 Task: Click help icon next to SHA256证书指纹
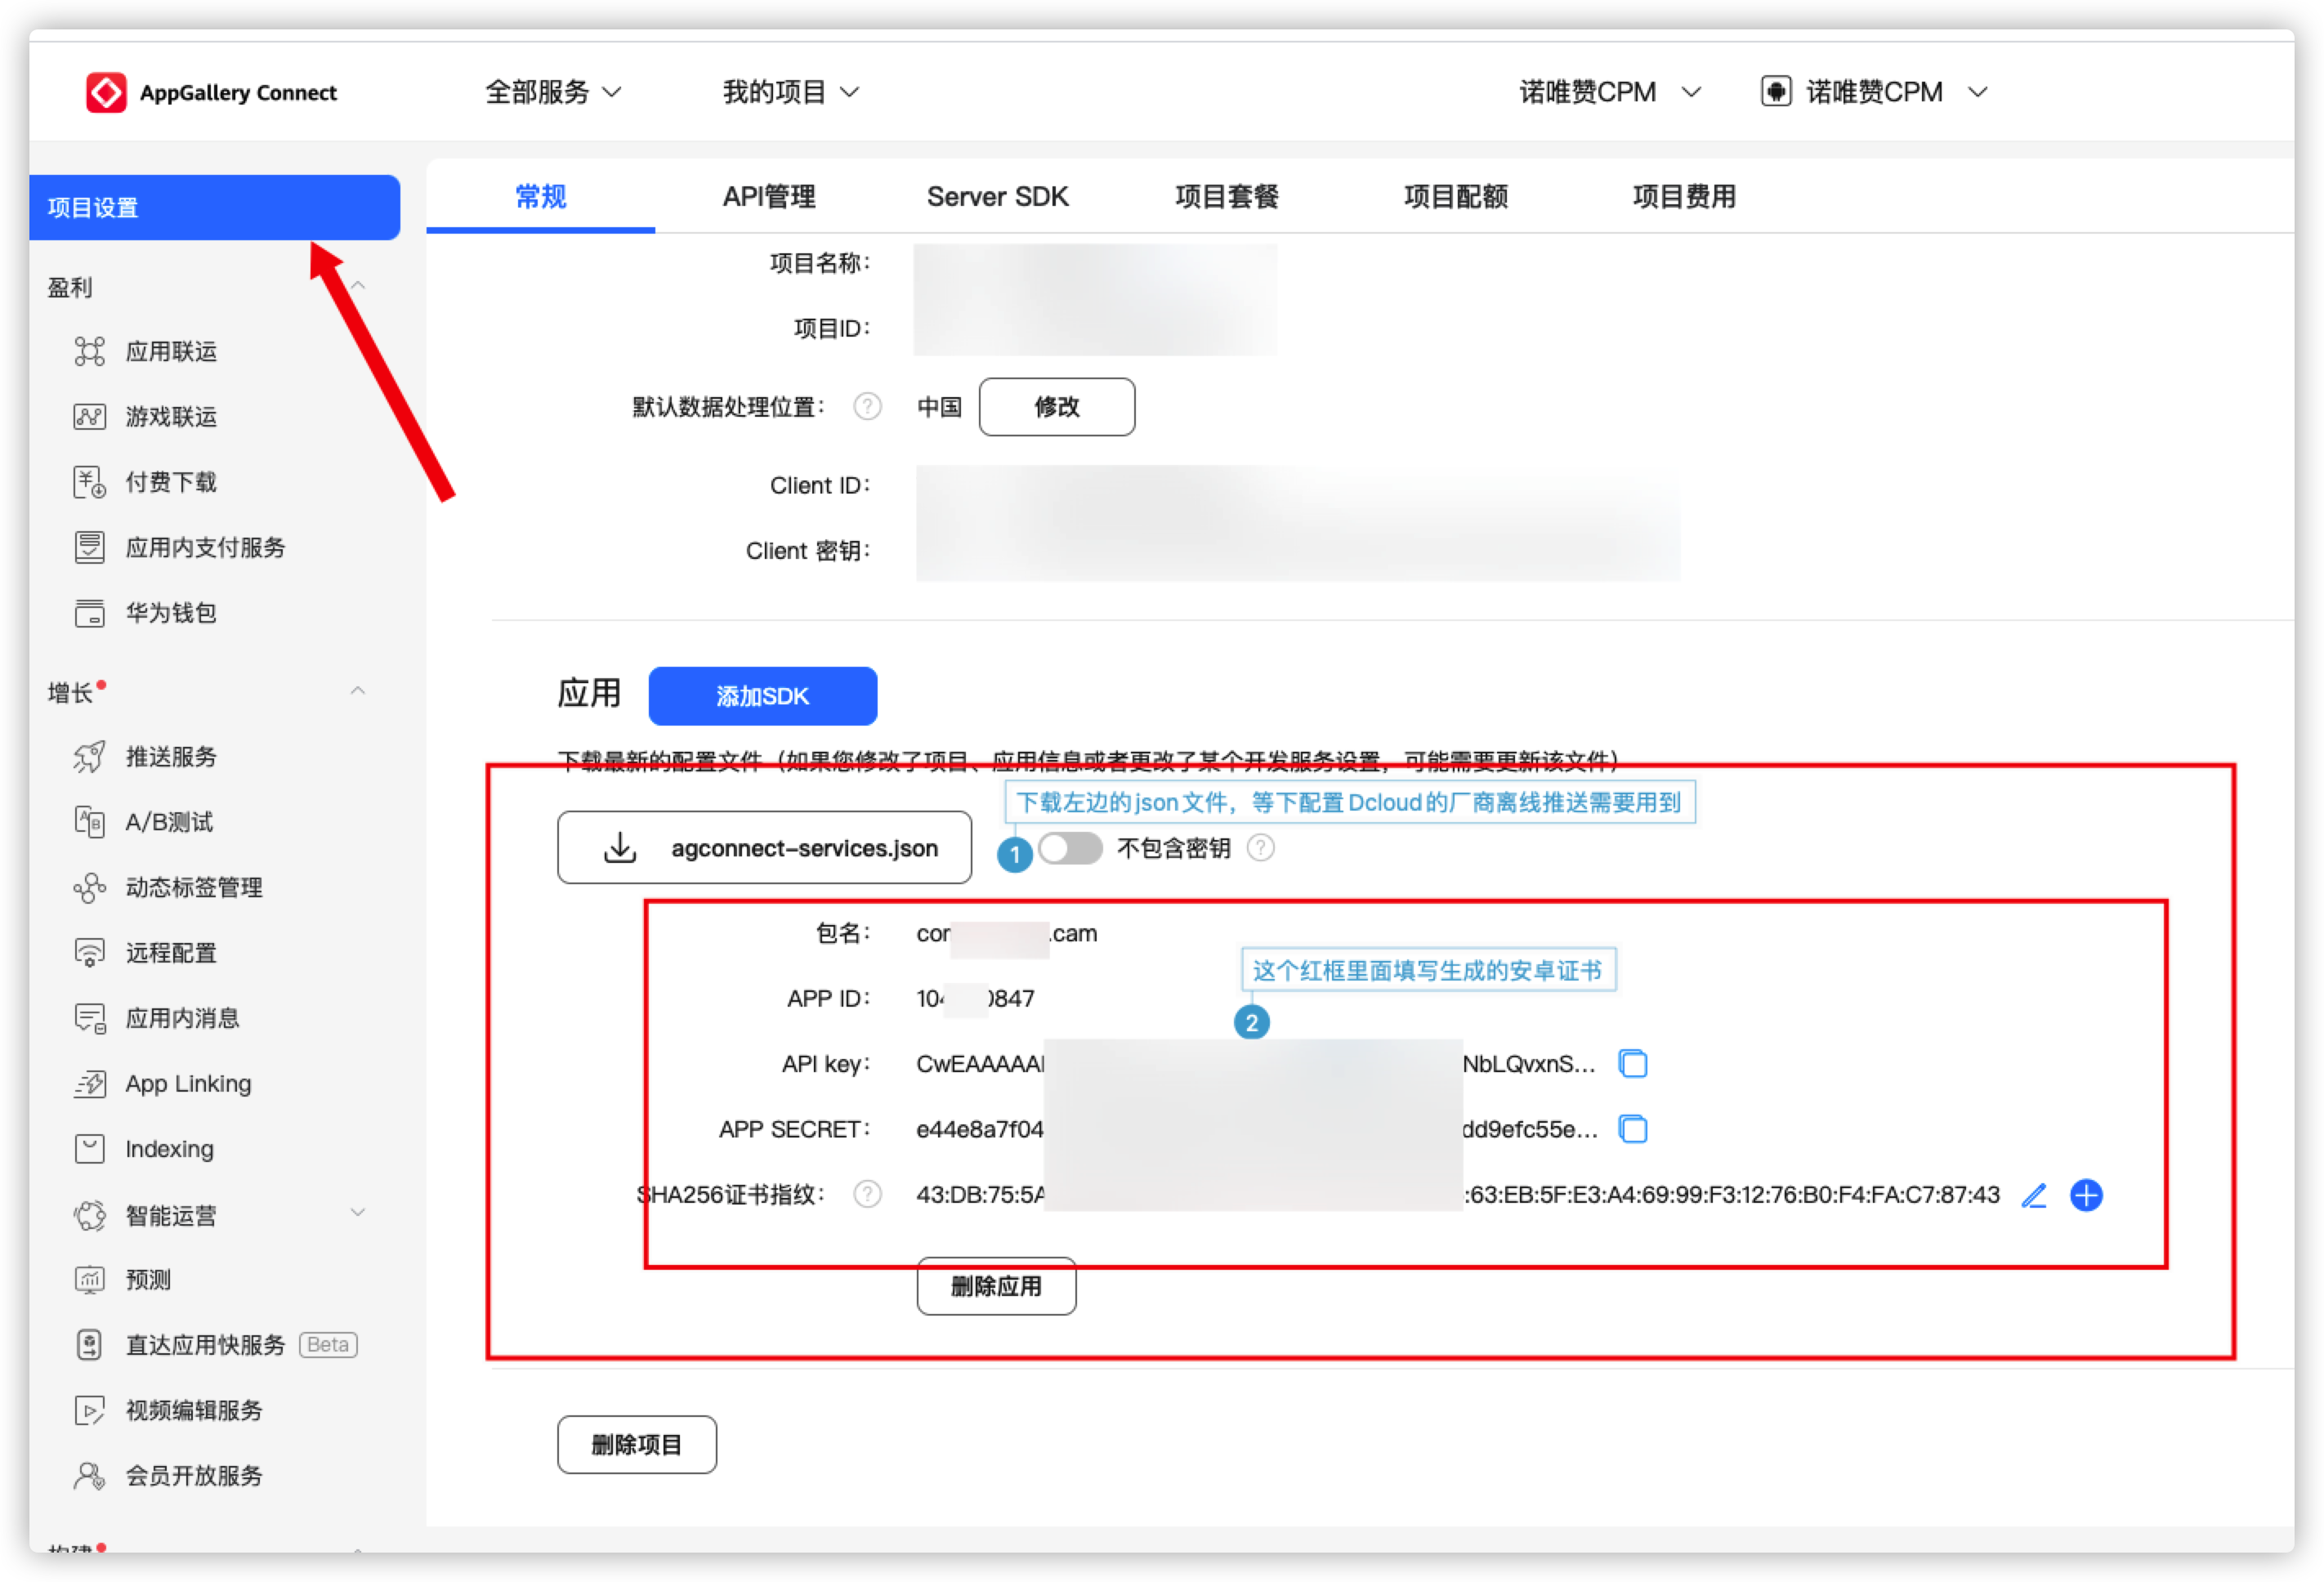click(x=867, y=1194)
